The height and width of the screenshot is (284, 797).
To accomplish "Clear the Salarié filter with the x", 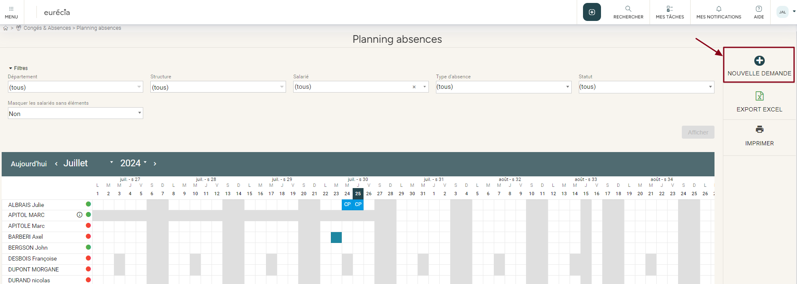I will (x=414, y=87).
